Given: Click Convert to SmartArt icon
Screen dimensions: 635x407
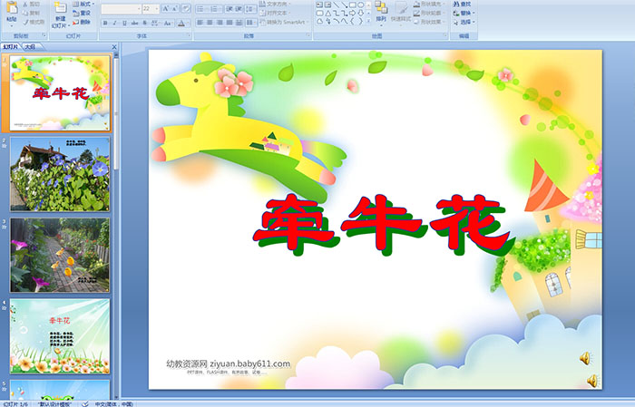Looking at the screenshot, I should [x=262, y=22].
